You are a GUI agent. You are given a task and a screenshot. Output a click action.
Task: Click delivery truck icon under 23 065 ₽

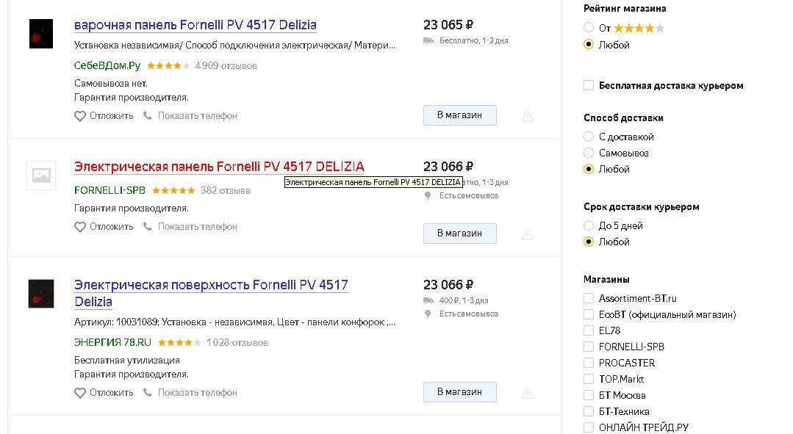[428, 41]
